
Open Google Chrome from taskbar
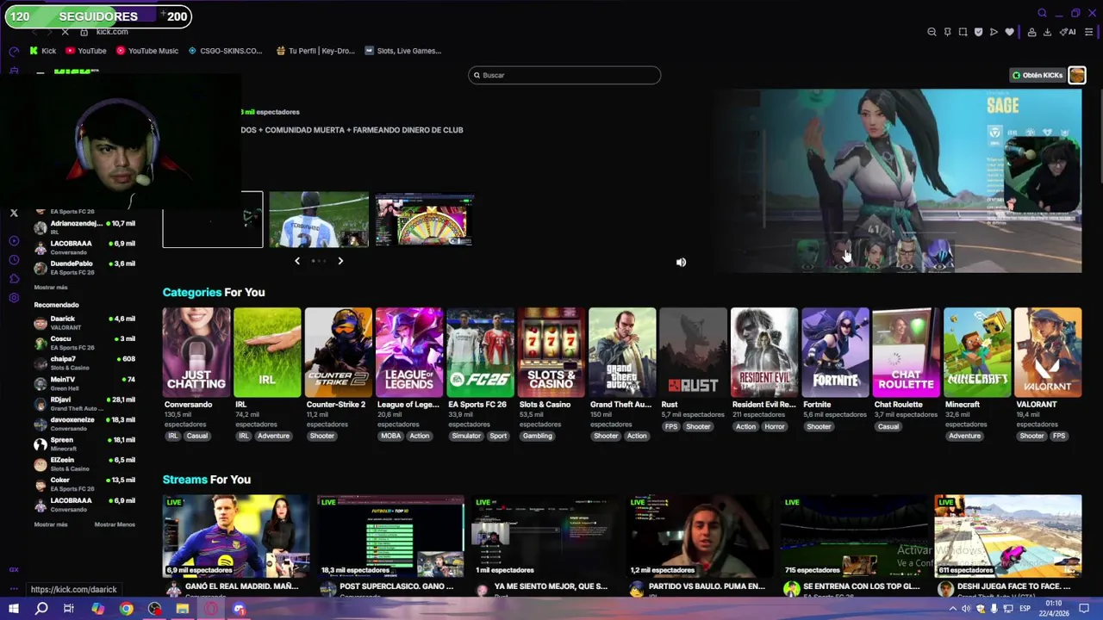pos(126,609)
